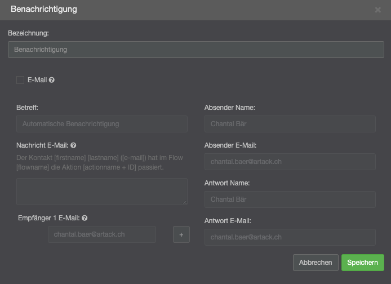Focus the Betreff subject input field
This screenshot has height=284, width=391.
tap(101, 124)
